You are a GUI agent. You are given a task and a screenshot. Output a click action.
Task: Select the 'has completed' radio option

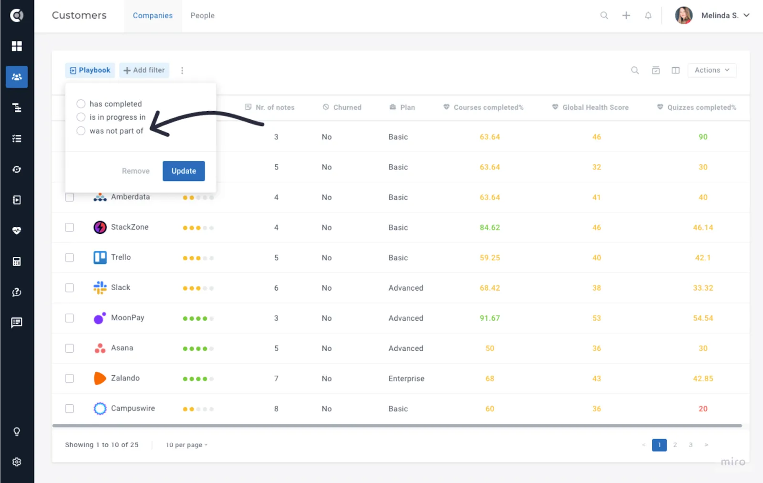coord(81,104)
